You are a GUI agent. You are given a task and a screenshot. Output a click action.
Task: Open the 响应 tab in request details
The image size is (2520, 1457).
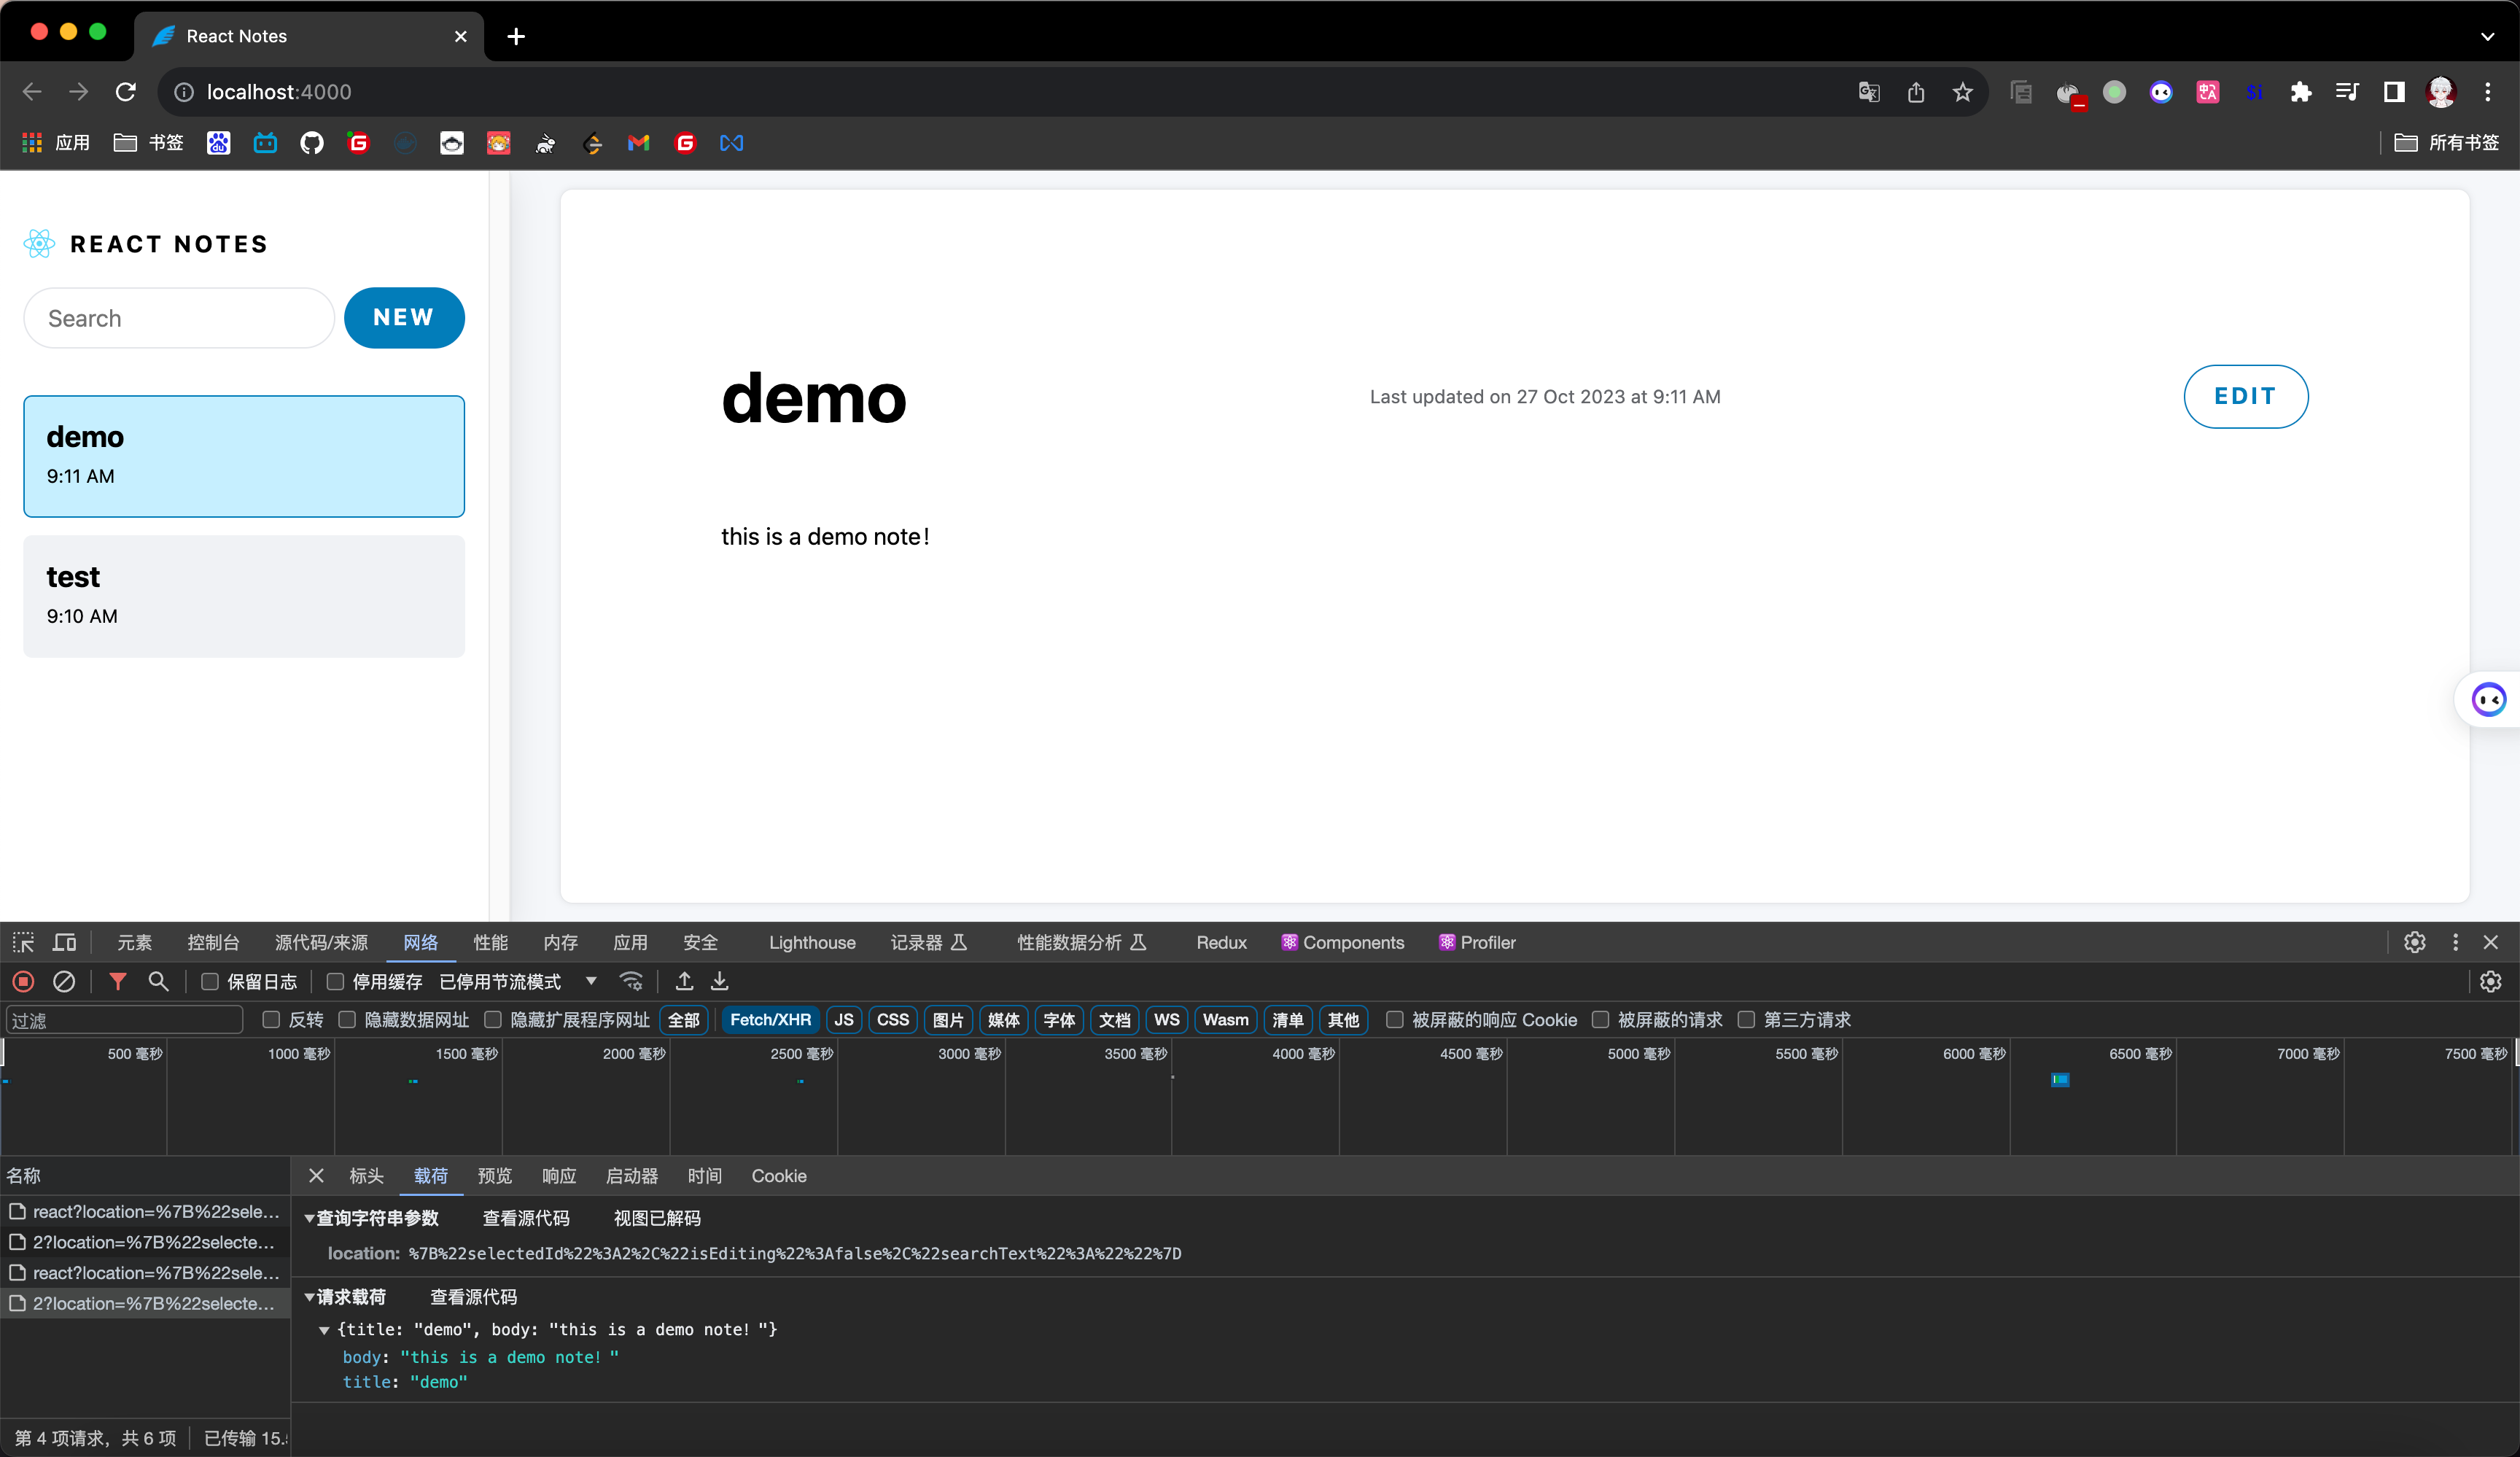[x=559, y=1176]
